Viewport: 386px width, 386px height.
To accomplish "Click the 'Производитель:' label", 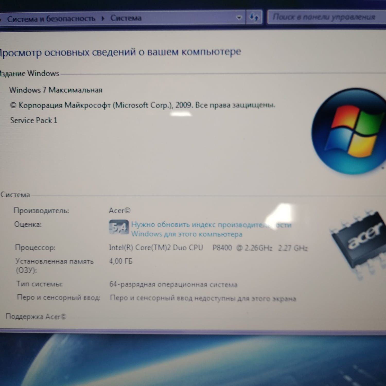I will pos(41,211).
